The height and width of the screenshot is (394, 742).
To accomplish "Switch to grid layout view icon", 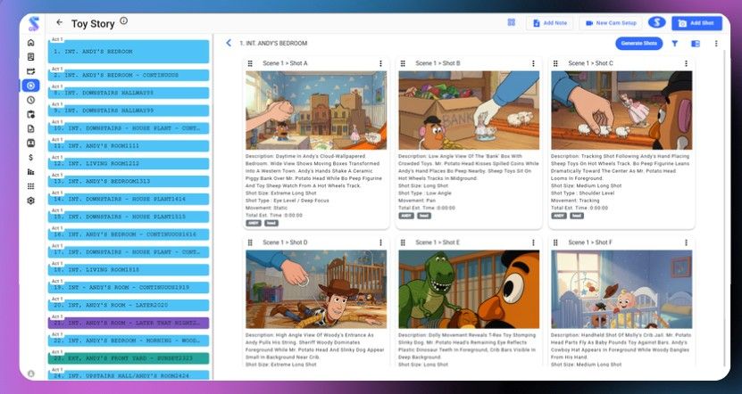I will click(x=511, y=22).
